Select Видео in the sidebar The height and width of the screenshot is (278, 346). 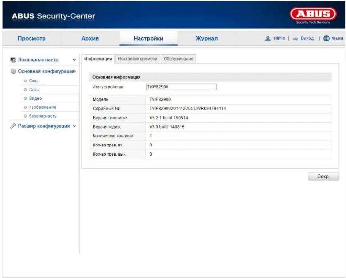(x=36, y=98)
